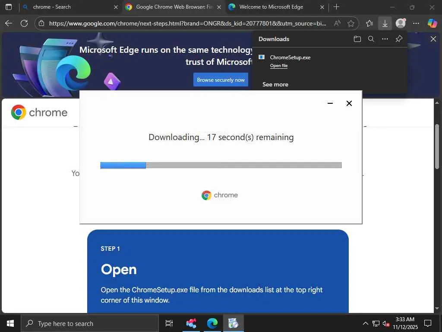Open the muted volume tray icon
The height and width of the screenshot is (332, 442).
click(386, 323)
